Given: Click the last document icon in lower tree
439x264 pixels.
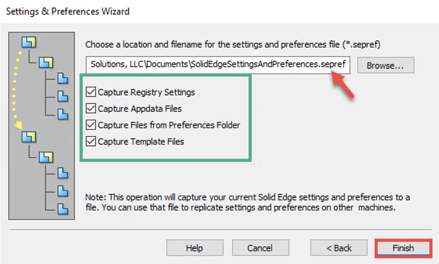Looking at the screenshot, I should (63, 209).
